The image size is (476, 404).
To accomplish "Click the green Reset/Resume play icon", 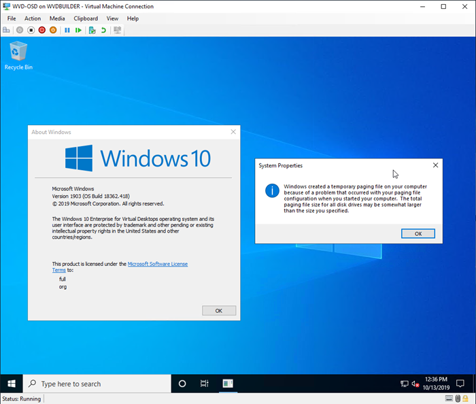I will point(78,30).
